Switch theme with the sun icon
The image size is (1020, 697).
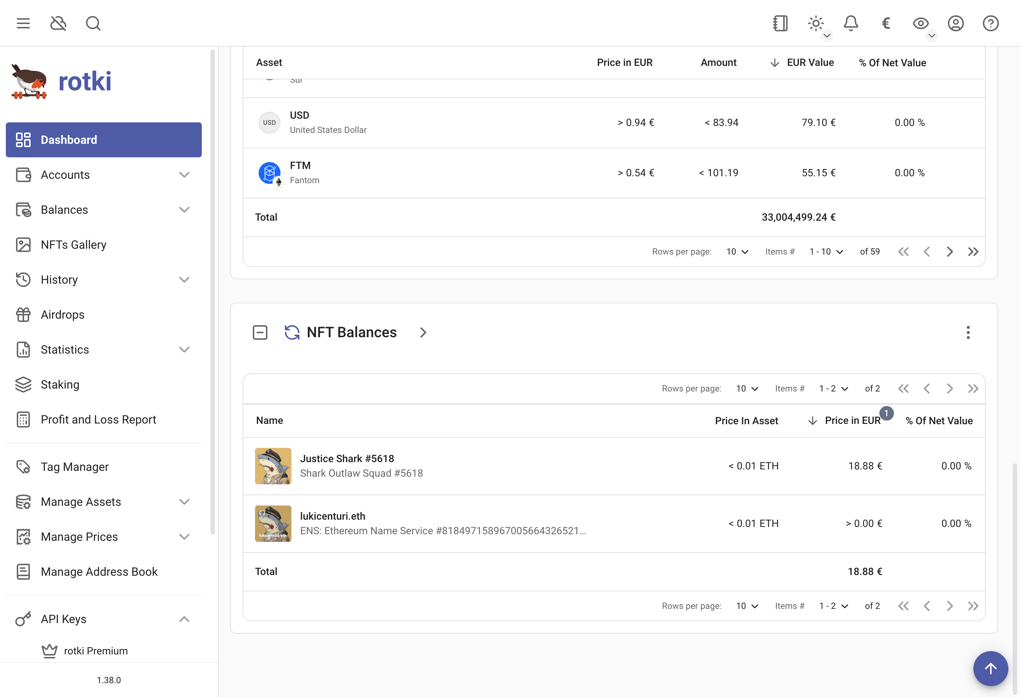[x=816, y=23]
